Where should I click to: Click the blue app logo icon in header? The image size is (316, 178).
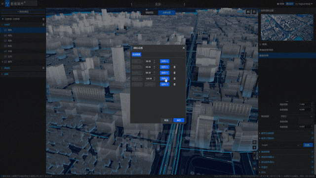click(x=7, y=3)
